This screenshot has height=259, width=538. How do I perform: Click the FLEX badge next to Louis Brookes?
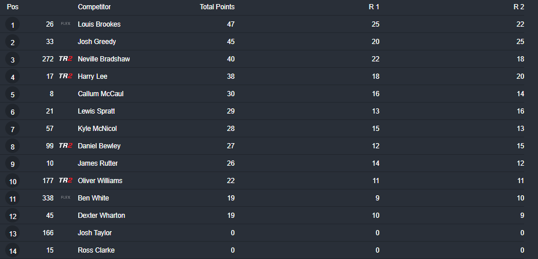65,24
